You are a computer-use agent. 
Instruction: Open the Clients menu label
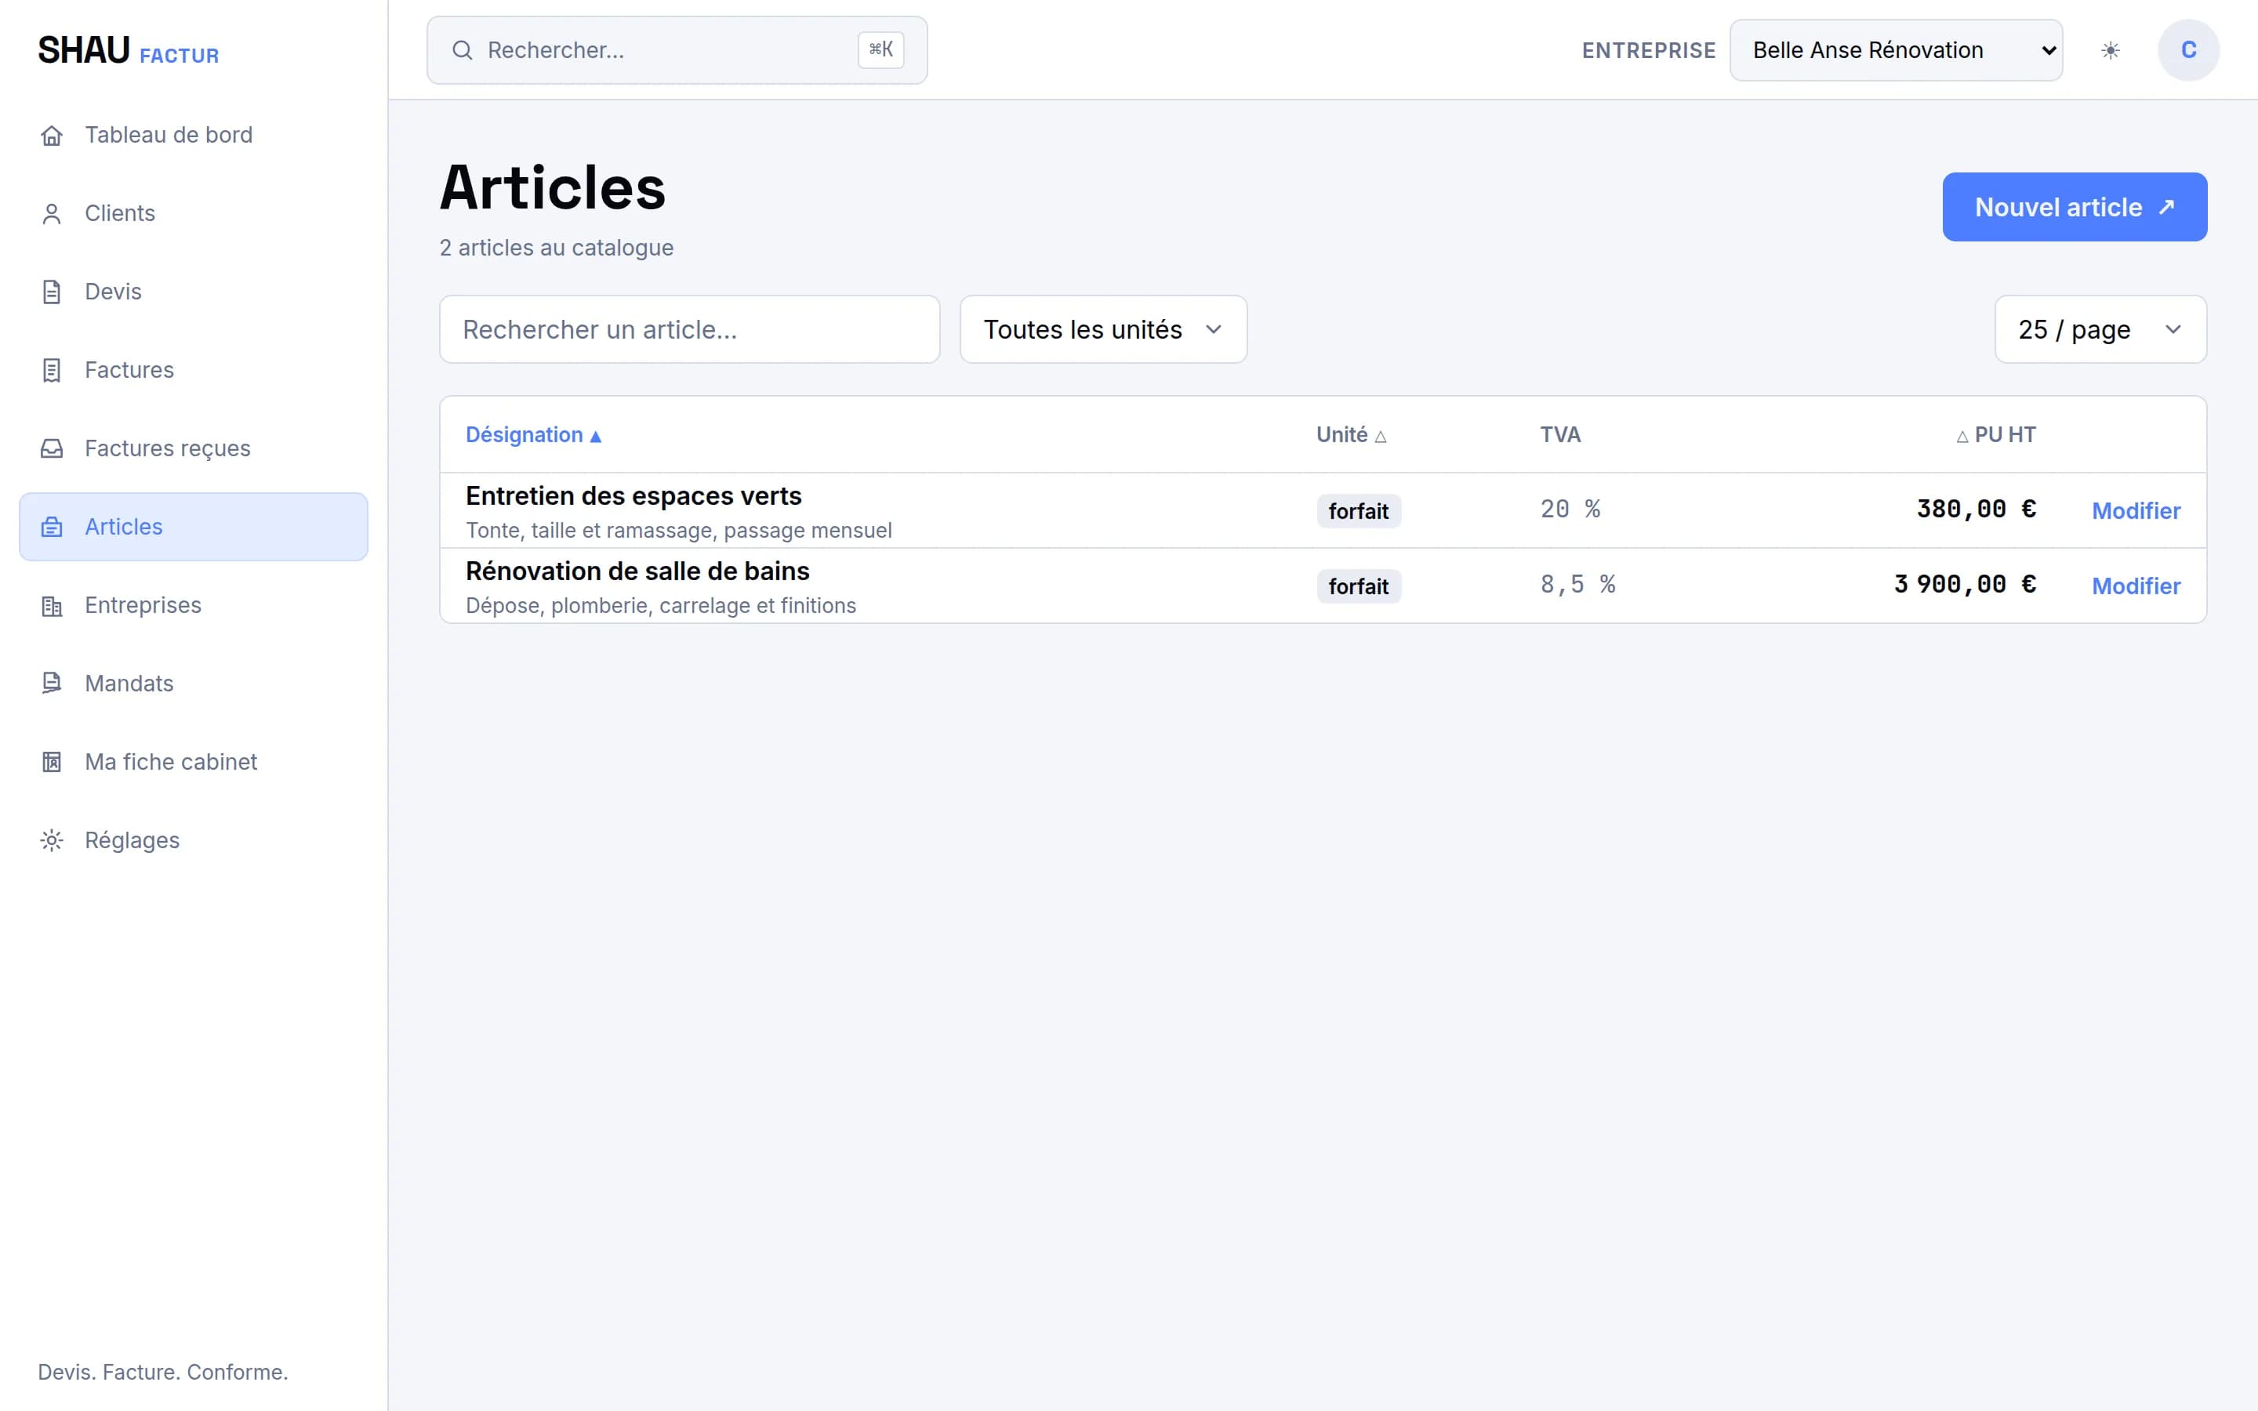[x=119, y=214]
